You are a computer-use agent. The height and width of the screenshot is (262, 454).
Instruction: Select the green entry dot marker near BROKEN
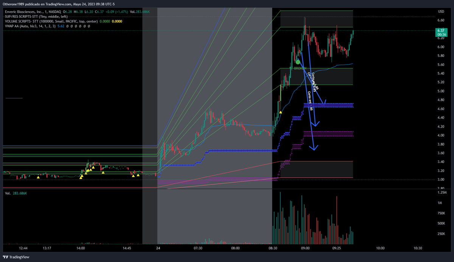click(297, 62)
